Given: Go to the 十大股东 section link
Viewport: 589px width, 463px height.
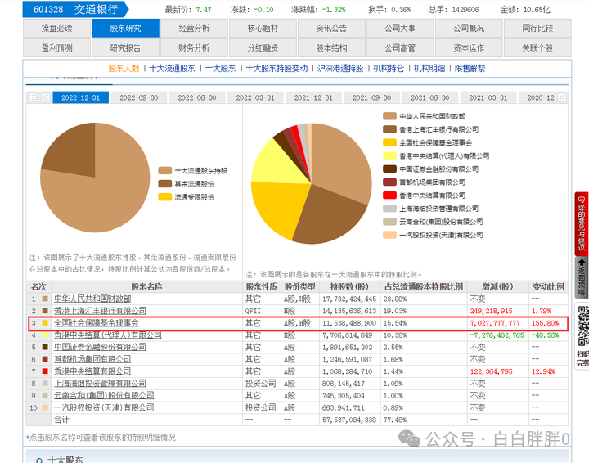Looking at the screenshot, I should coord(221,69).
